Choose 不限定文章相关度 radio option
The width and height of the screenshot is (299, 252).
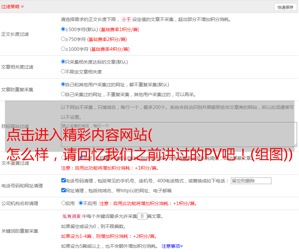pos(63,72)
